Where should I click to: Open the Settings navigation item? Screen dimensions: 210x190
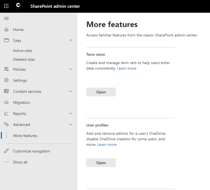[x=20, y=80]
